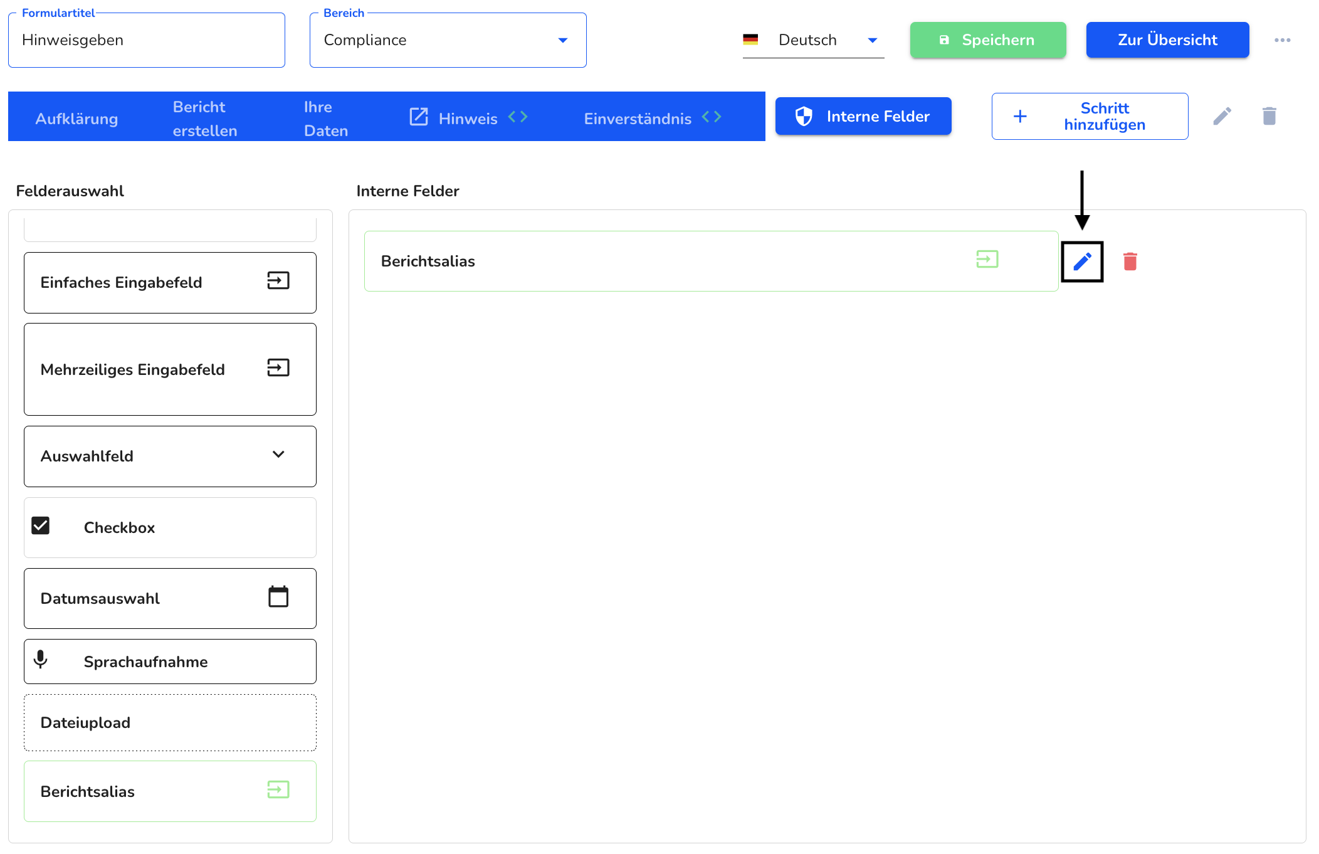1319x854 pixels.
Task: Open the three-dot more options menu
Action: 1283,40
